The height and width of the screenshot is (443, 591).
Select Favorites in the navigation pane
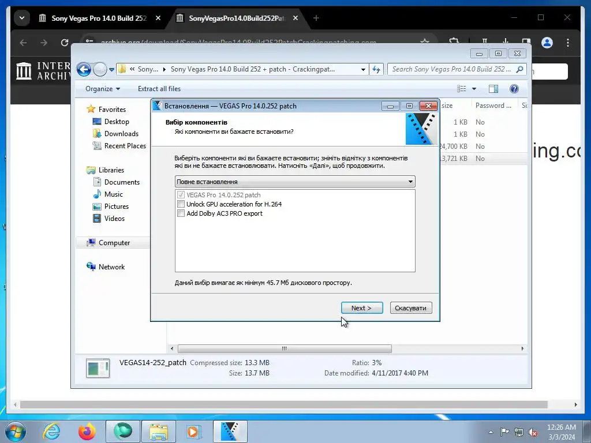(112, 109)
